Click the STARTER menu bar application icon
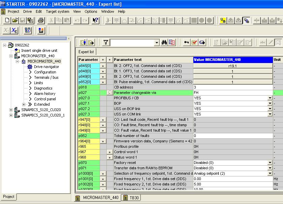 (x=3, y=11)
